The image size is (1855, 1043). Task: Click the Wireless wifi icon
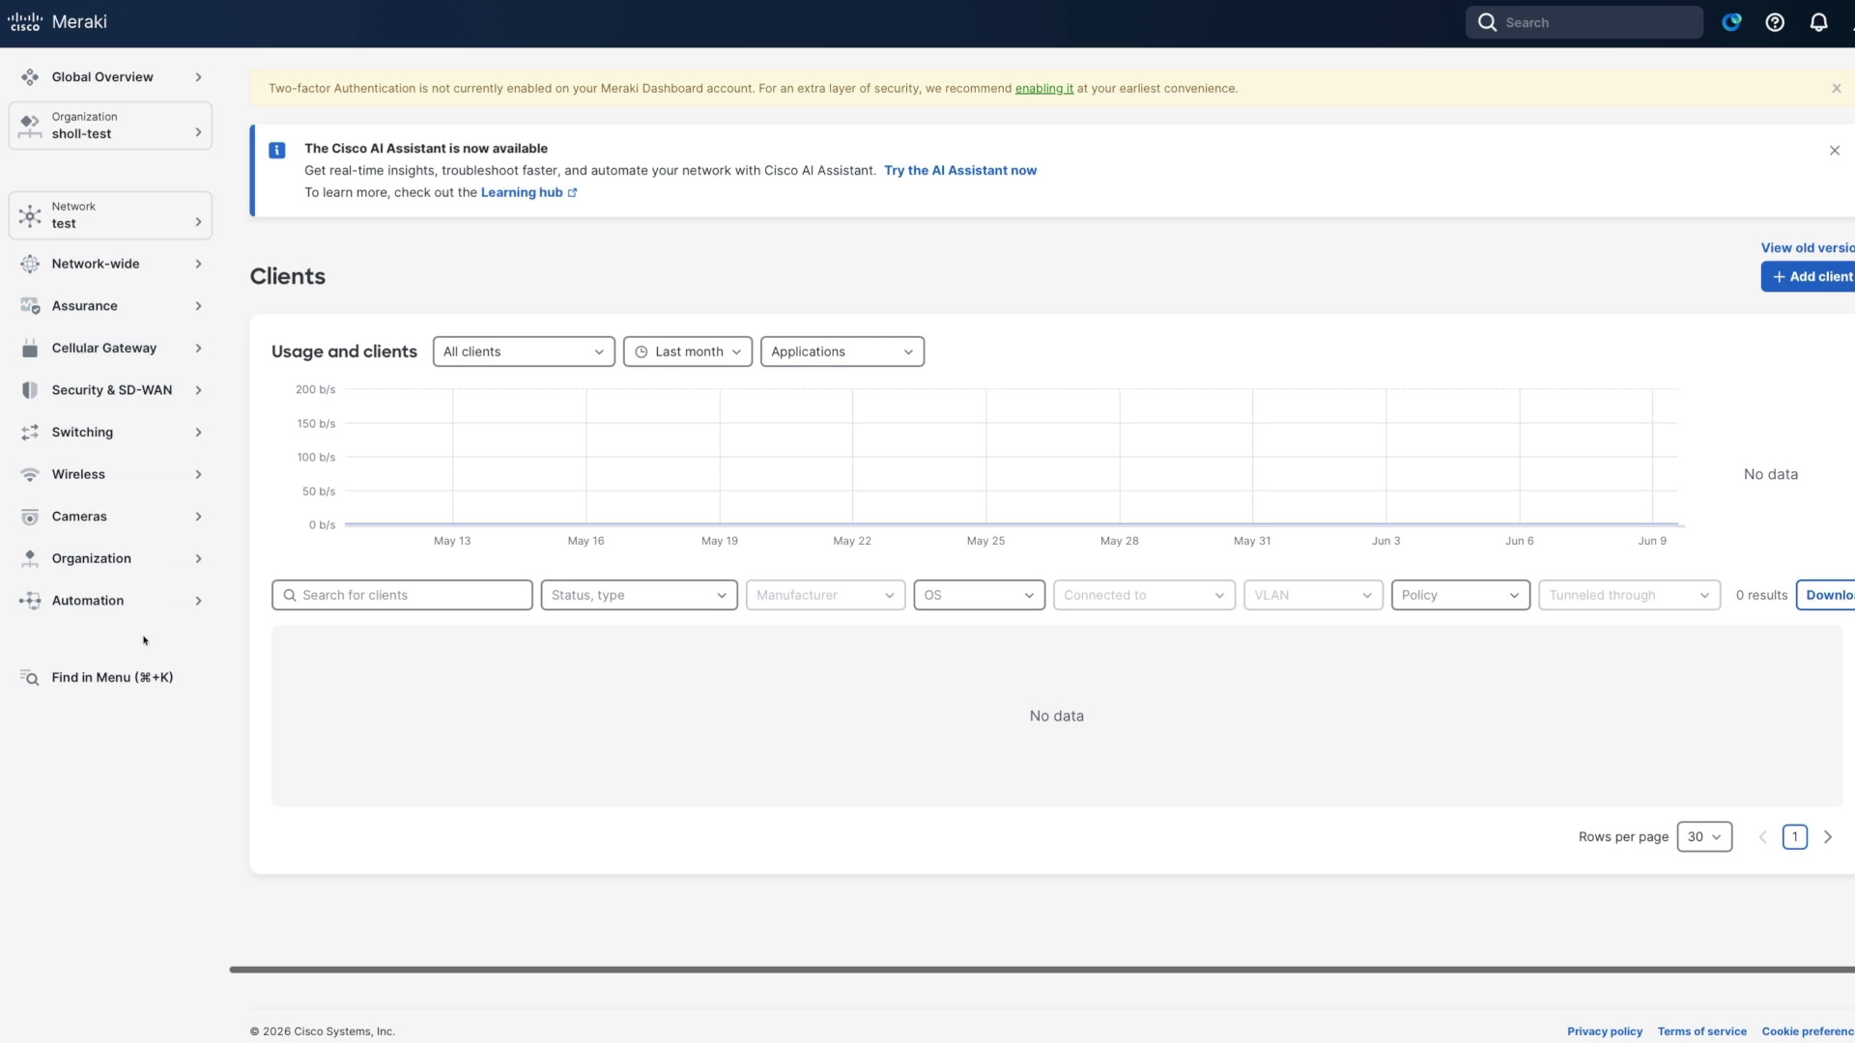30,474
